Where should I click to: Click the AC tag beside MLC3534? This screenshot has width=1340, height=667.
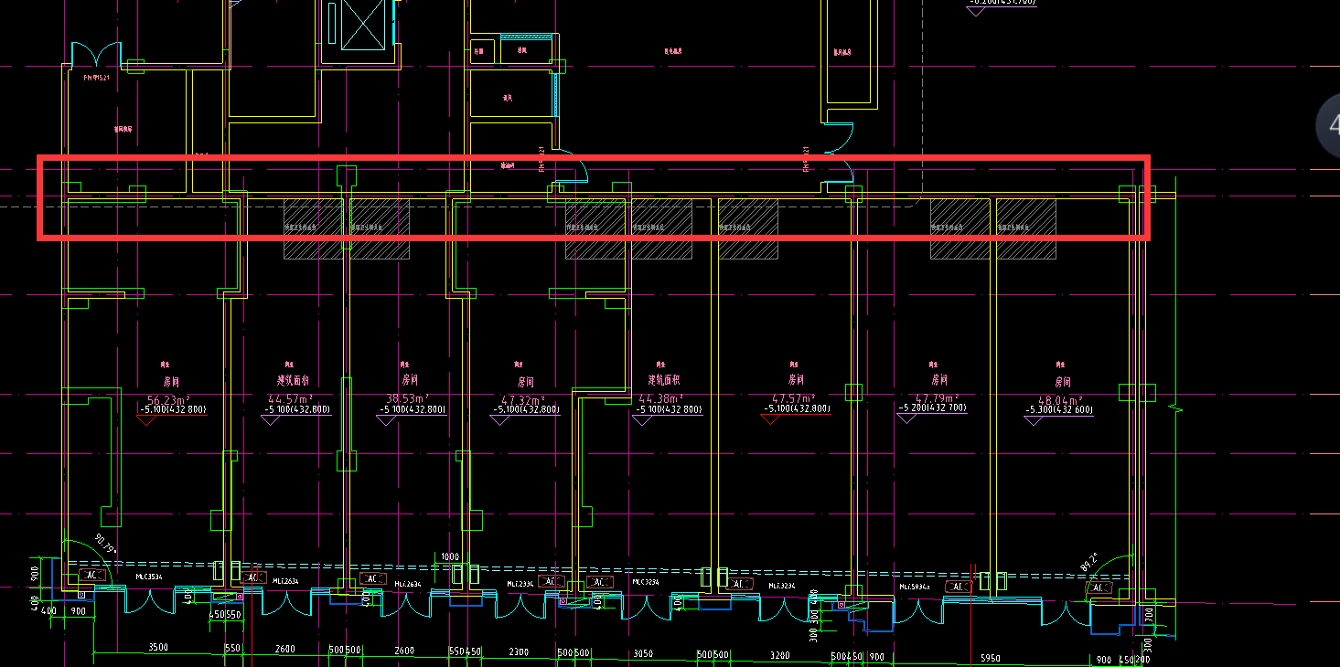(91, 576)
